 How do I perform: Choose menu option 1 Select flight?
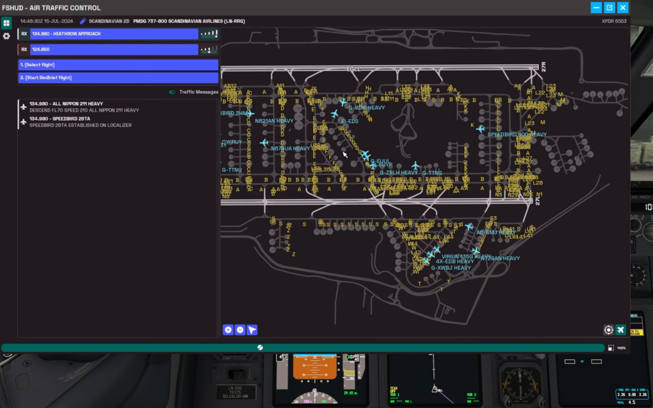118,65
